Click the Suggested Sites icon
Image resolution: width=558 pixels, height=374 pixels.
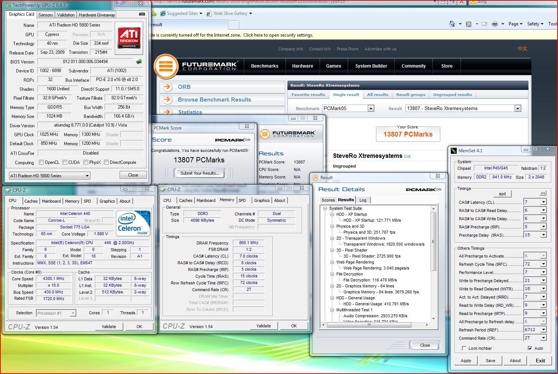tap(163, 13)
